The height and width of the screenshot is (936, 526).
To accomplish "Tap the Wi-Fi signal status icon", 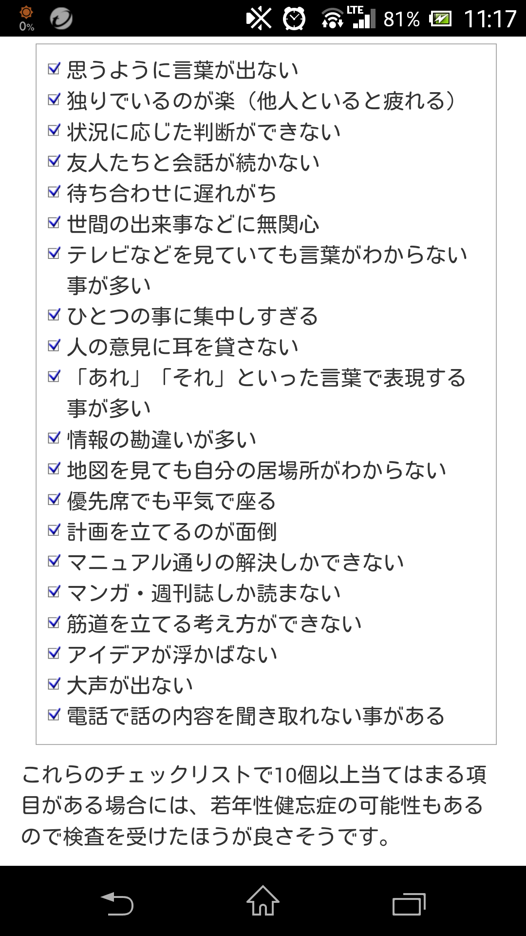I will tap(333, 19).
